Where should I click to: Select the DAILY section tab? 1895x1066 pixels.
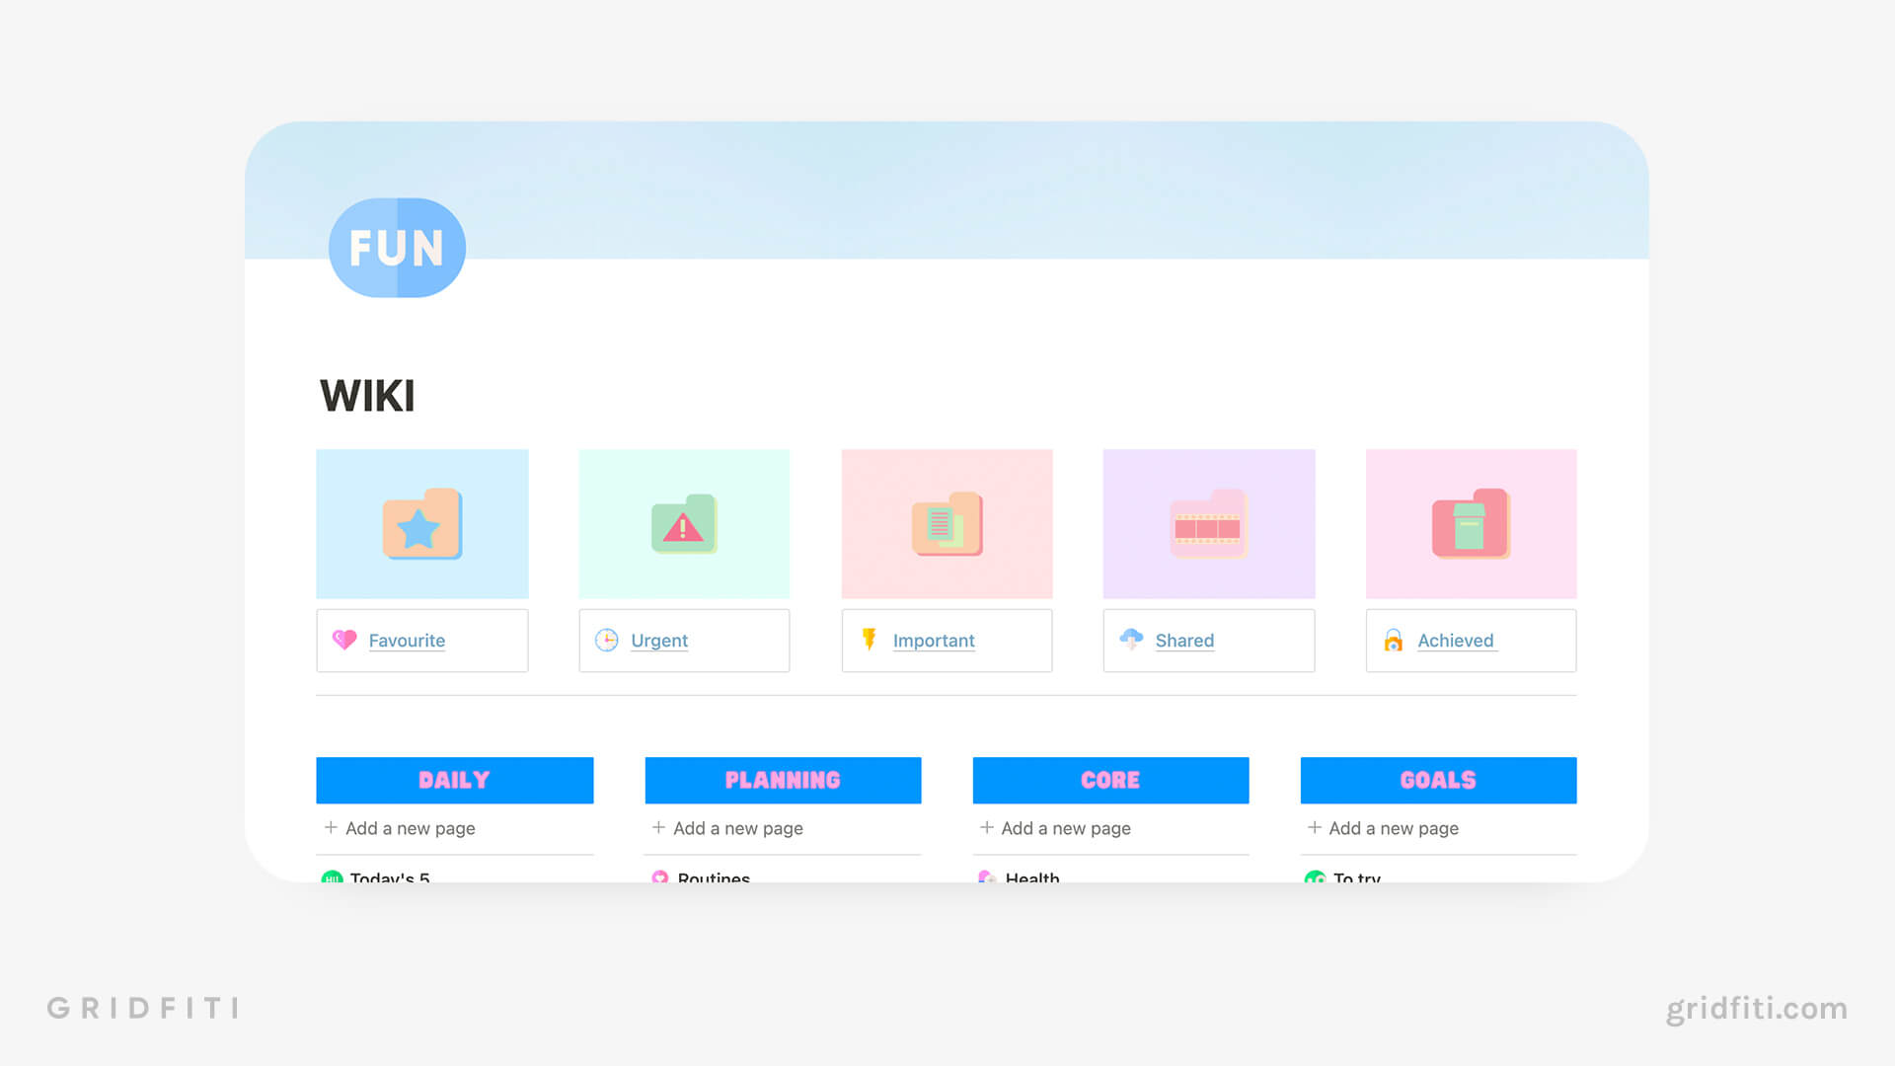454,779
